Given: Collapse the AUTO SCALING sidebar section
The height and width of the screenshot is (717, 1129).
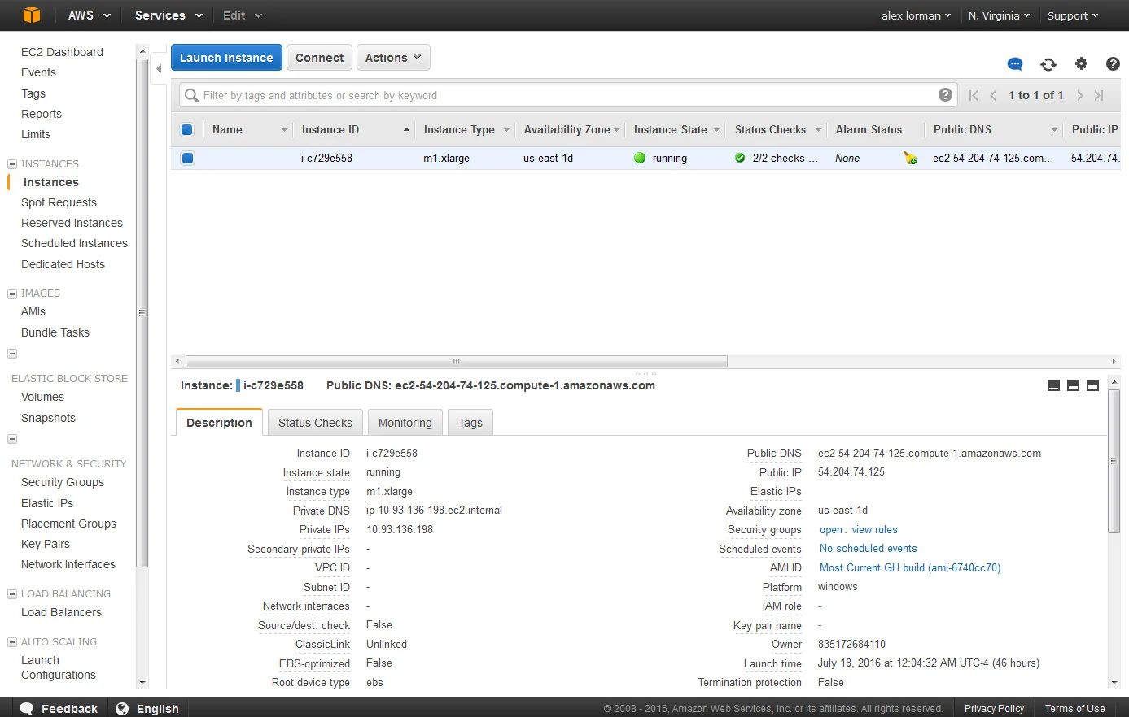Looking at the screenshot, I should 12,642.
